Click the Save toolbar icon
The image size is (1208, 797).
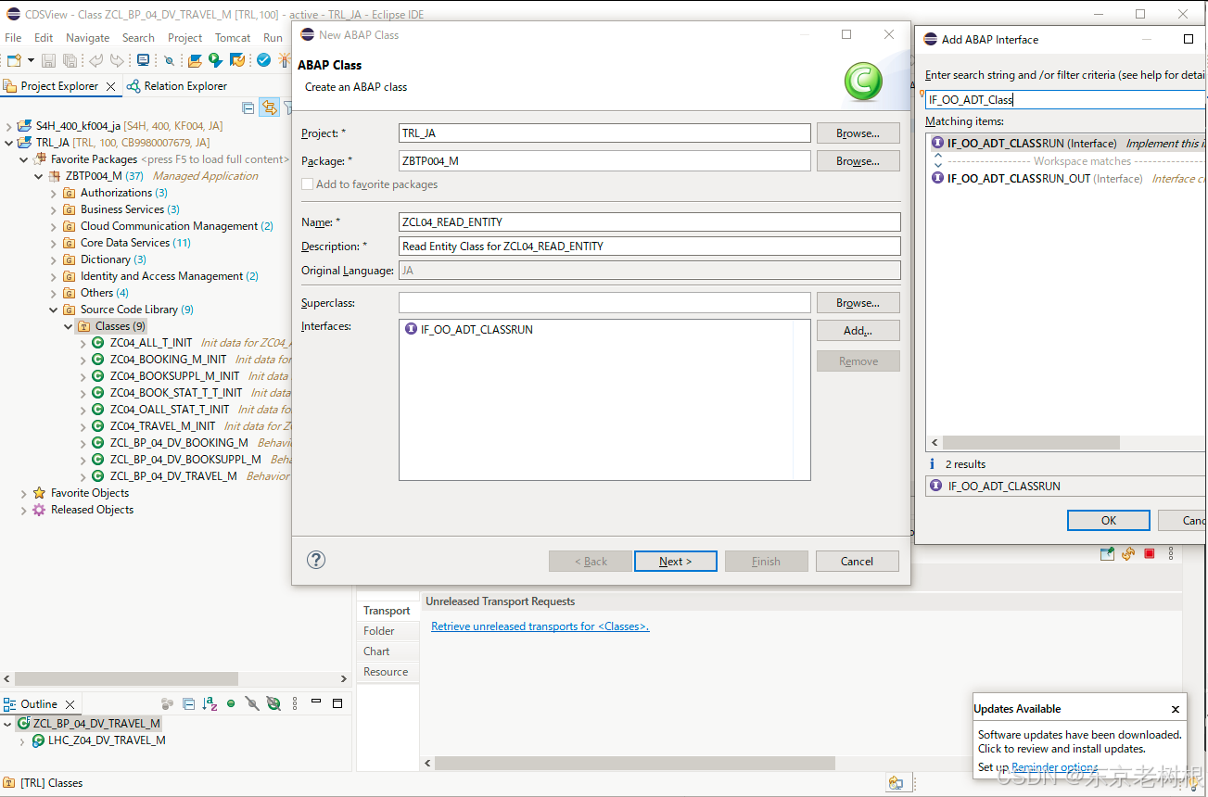(48, 60)
